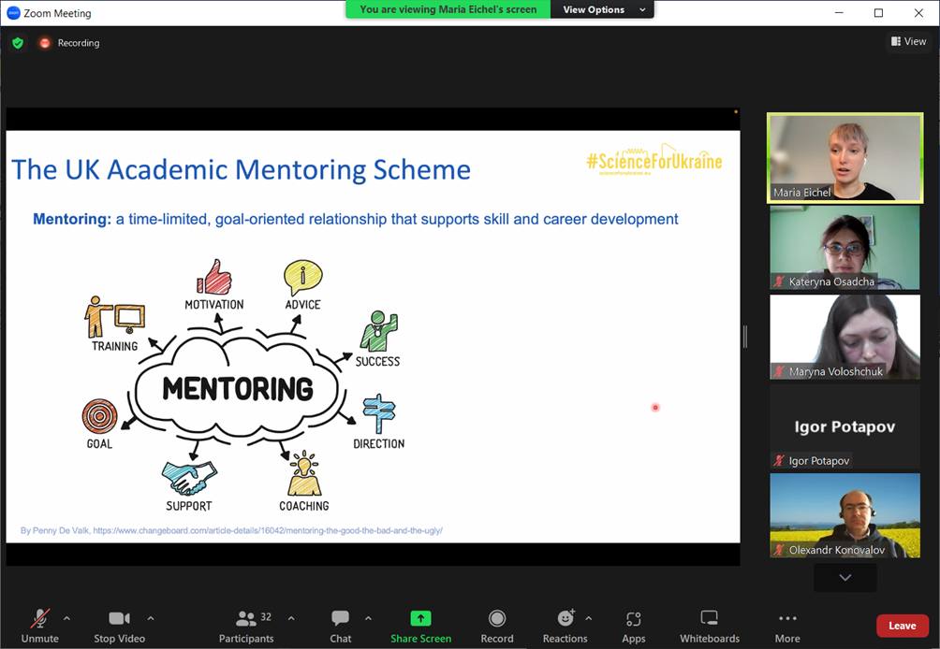Stop the video camera
The image size is (940, 649).
tap(119, 625)
